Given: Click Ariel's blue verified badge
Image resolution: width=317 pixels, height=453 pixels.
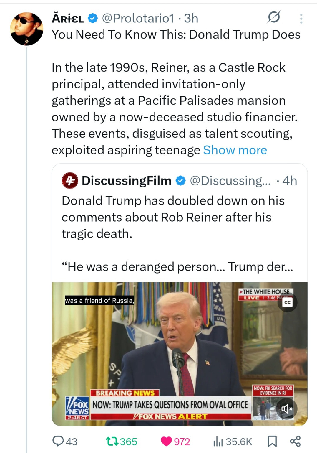Looking at the screenshot, I should click(x=93, y=18).
